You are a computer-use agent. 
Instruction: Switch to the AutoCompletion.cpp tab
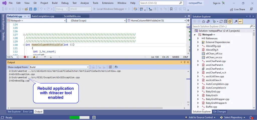(43, 16)
